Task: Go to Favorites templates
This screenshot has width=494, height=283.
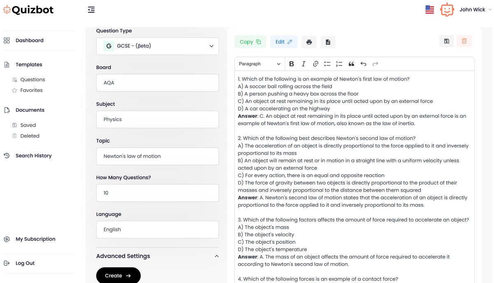Action: [31, 90]
